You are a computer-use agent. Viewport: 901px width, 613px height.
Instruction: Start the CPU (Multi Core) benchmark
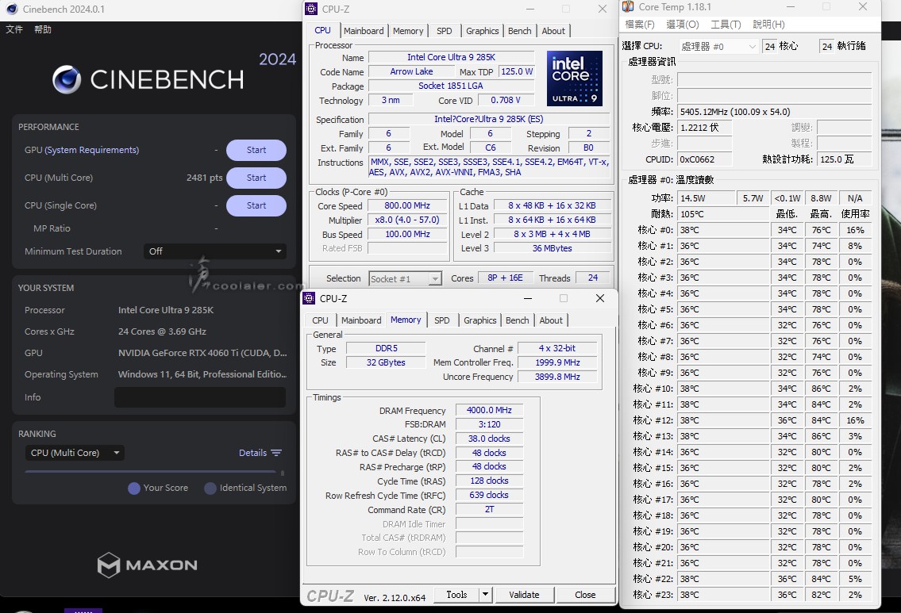coord(256,178)
